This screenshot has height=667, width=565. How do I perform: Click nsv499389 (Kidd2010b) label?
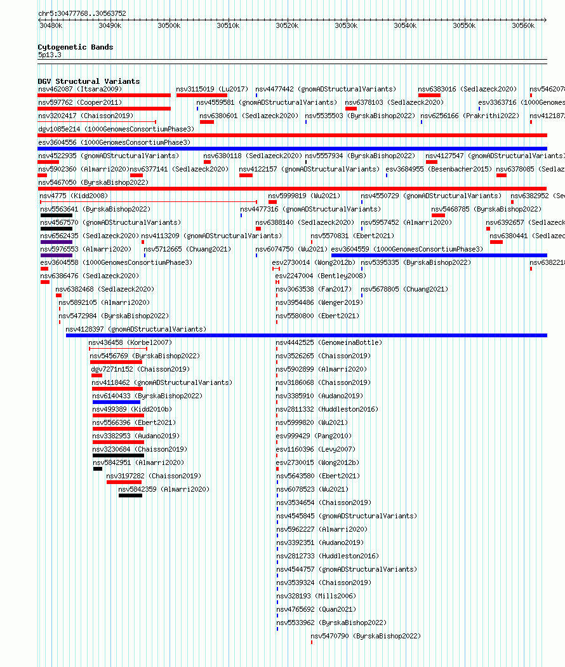click(x=132, y=409)
